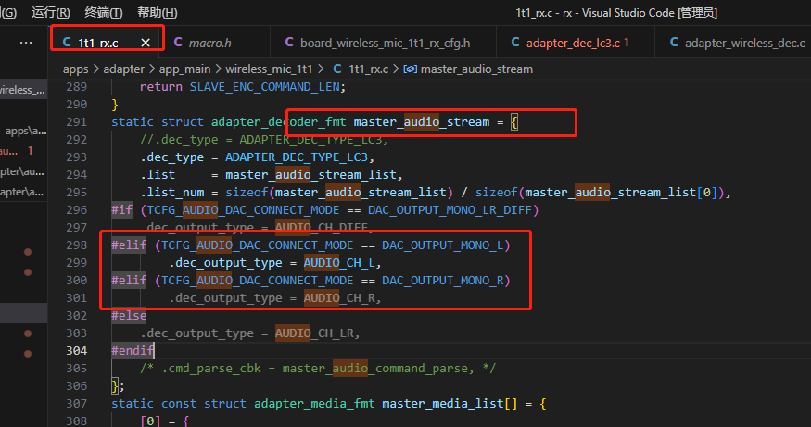Click C file icon on board_wireless_mic_1t1_rx_cfg.h tab
The image size is (811, 427).
(289, 43)
